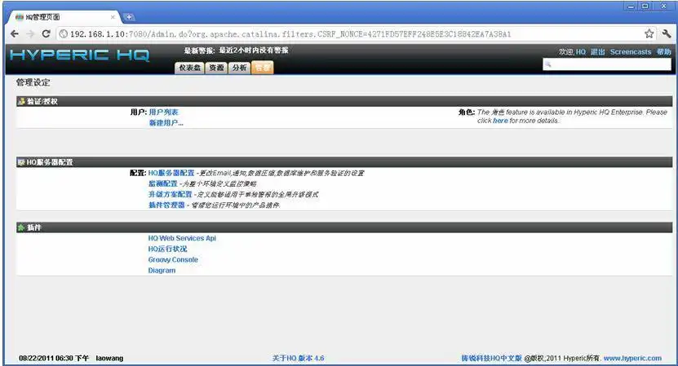
Task: Click the 管理设定 page heading
Action: [x=33, y=82]
